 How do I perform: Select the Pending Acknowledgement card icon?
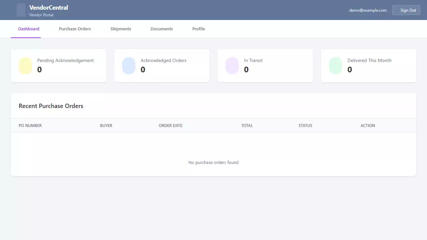click(x=25, y=65)
